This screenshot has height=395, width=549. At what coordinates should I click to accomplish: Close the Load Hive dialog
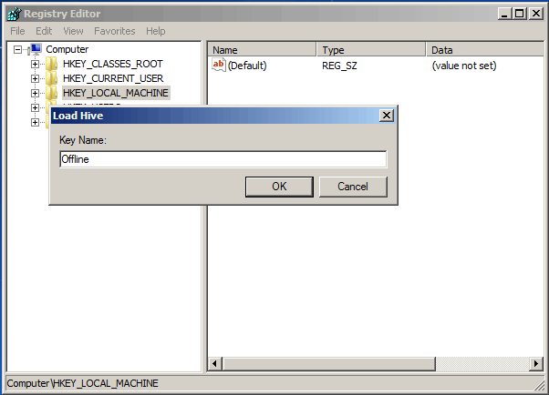(x=387, y=116)
